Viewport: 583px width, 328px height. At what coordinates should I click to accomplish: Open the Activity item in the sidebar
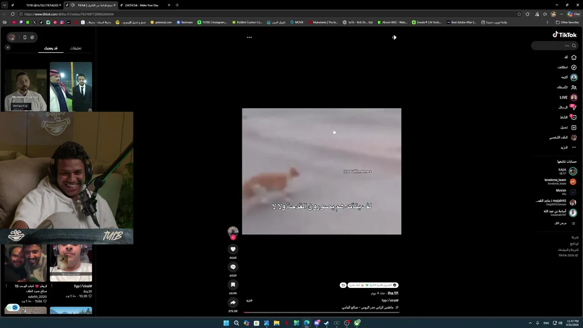(x=568, y=118)
